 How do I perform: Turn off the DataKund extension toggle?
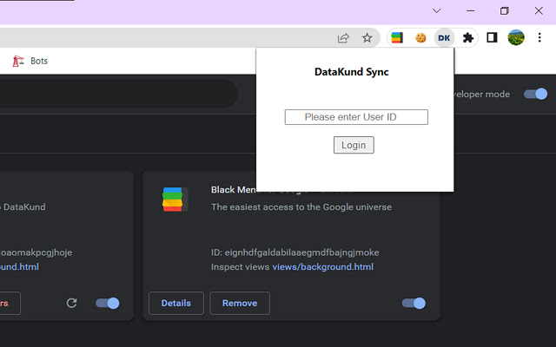108,303
